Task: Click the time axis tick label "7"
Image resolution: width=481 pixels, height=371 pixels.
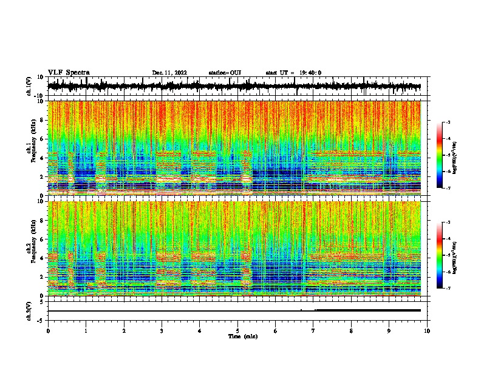Action: [313, 331]
